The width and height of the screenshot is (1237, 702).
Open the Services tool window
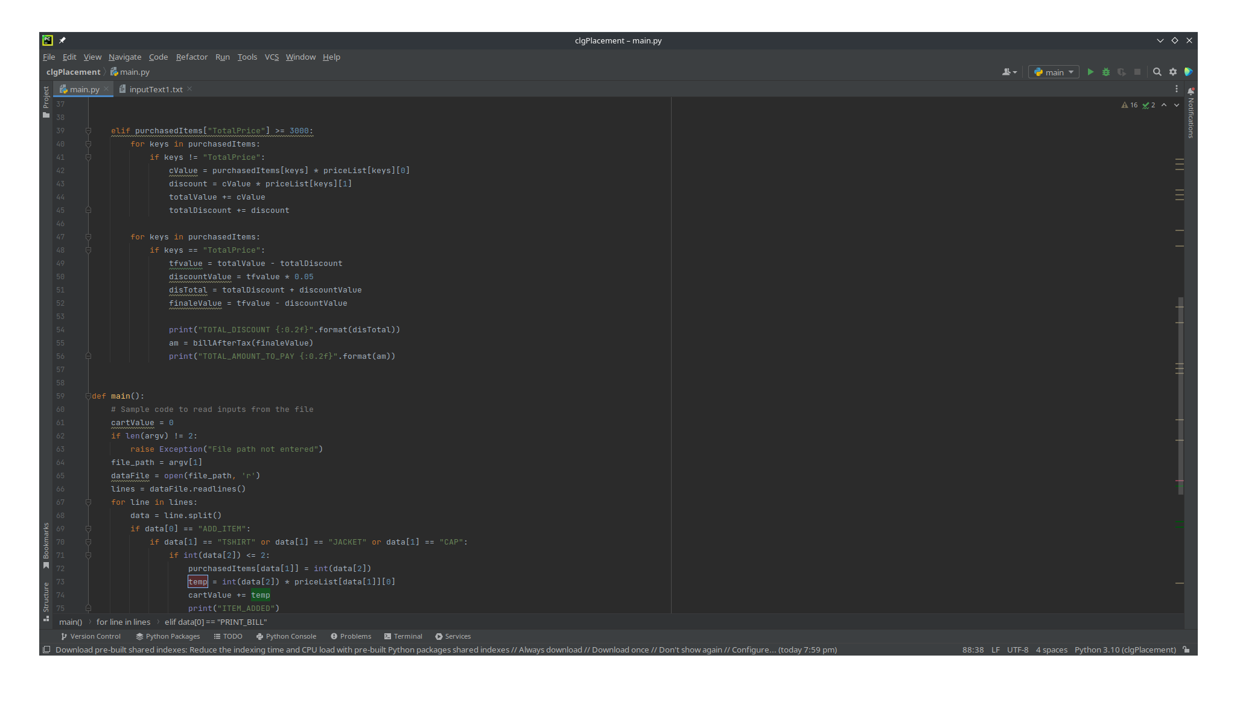(453, 636)
